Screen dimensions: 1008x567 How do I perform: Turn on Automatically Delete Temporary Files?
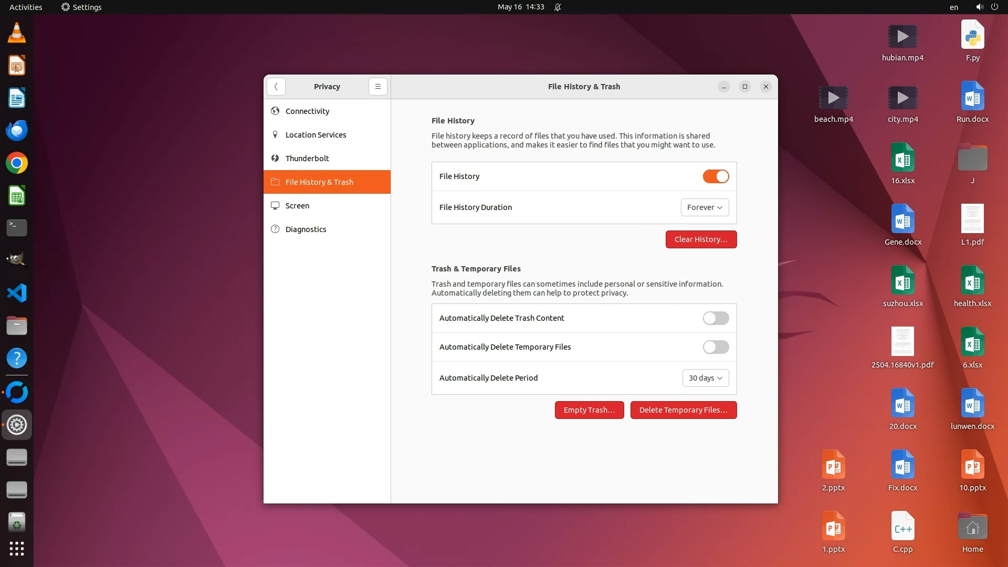coord(716,347)
